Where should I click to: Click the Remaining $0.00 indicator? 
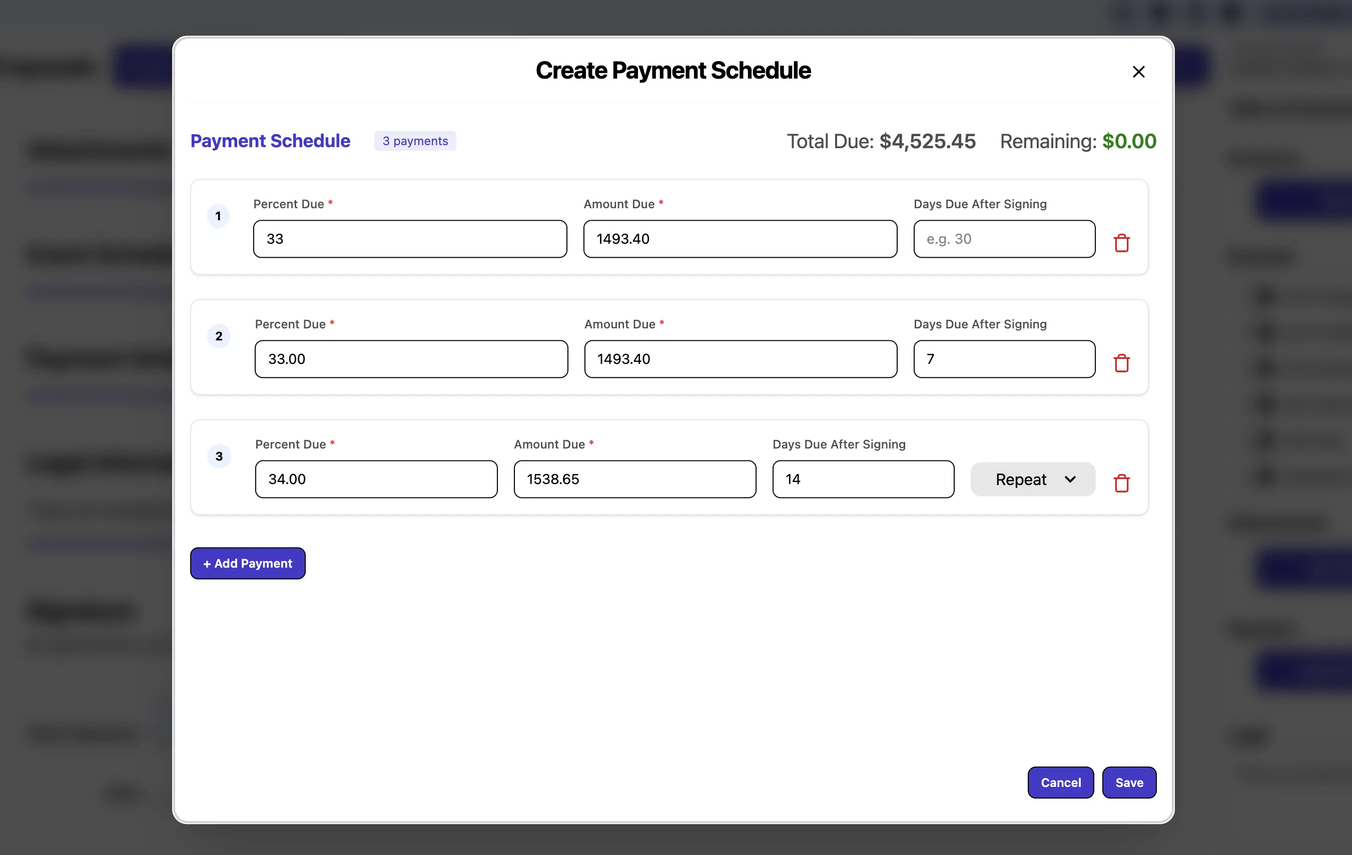[x=1077, y=141]
